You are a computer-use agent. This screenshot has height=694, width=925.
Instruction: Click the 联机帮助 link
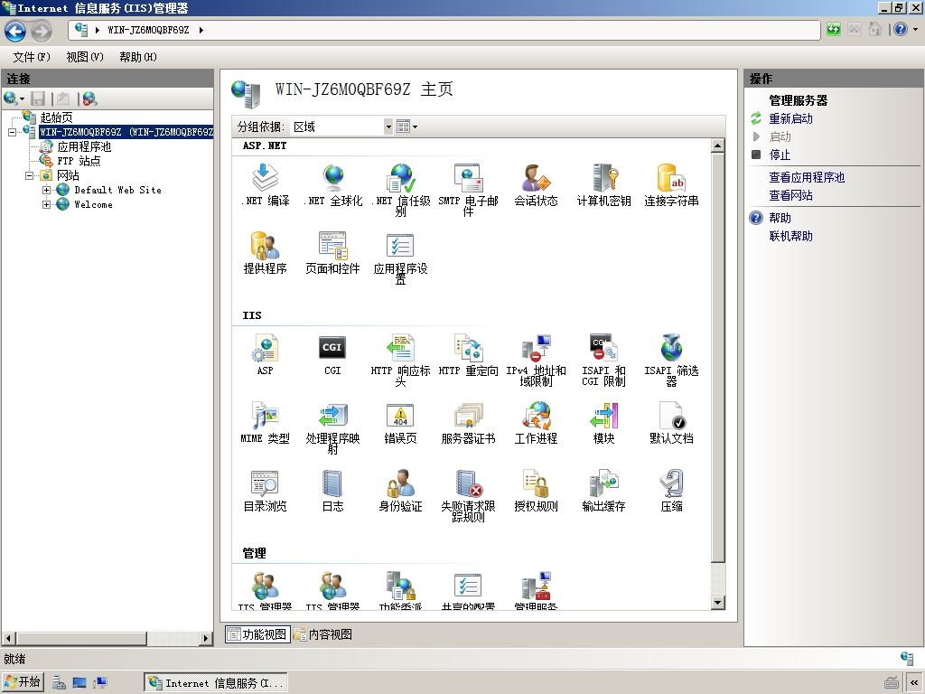(790, 236)
